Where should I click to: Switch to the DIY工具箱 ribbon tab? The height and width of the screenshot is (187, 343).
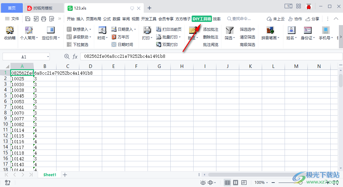[202, 19]
